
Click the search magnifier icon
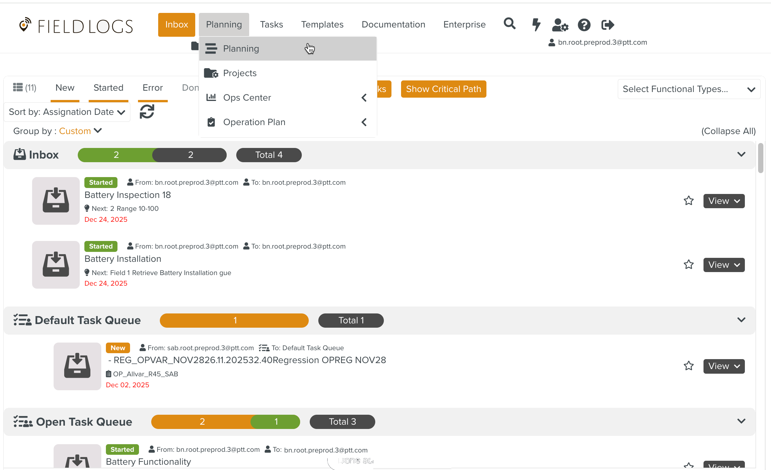(x=510, y=24)
